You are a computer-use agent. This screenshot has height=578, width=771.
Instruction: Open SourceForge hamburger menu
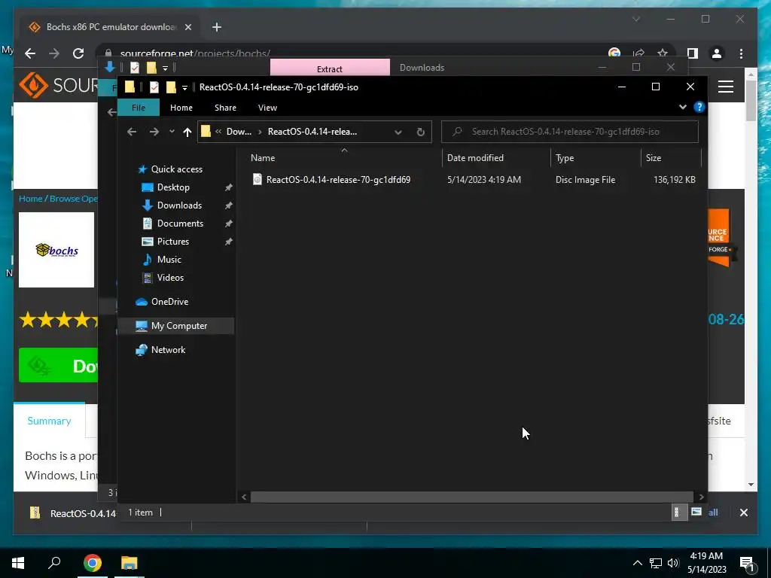pos(726,87)
